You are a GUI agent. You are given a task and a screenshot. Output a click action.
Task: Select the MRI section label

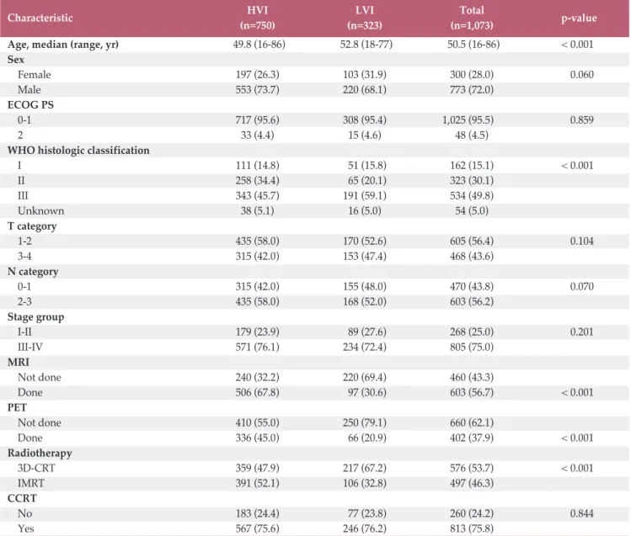(x=18, y=363)
